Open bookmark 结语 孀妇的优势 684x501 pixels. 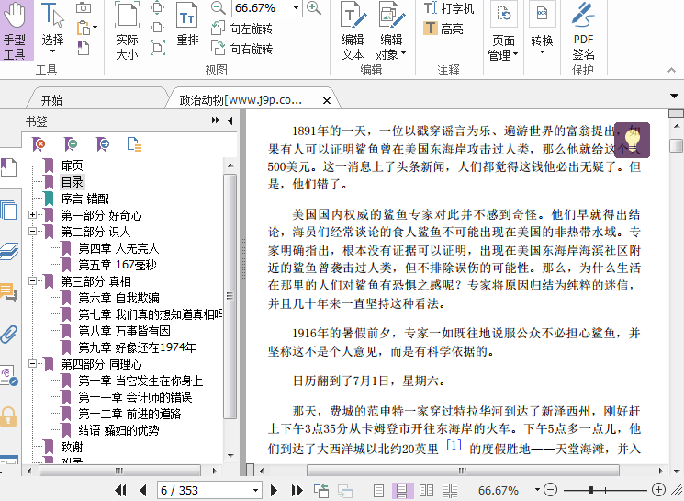[x=118, y=430]
